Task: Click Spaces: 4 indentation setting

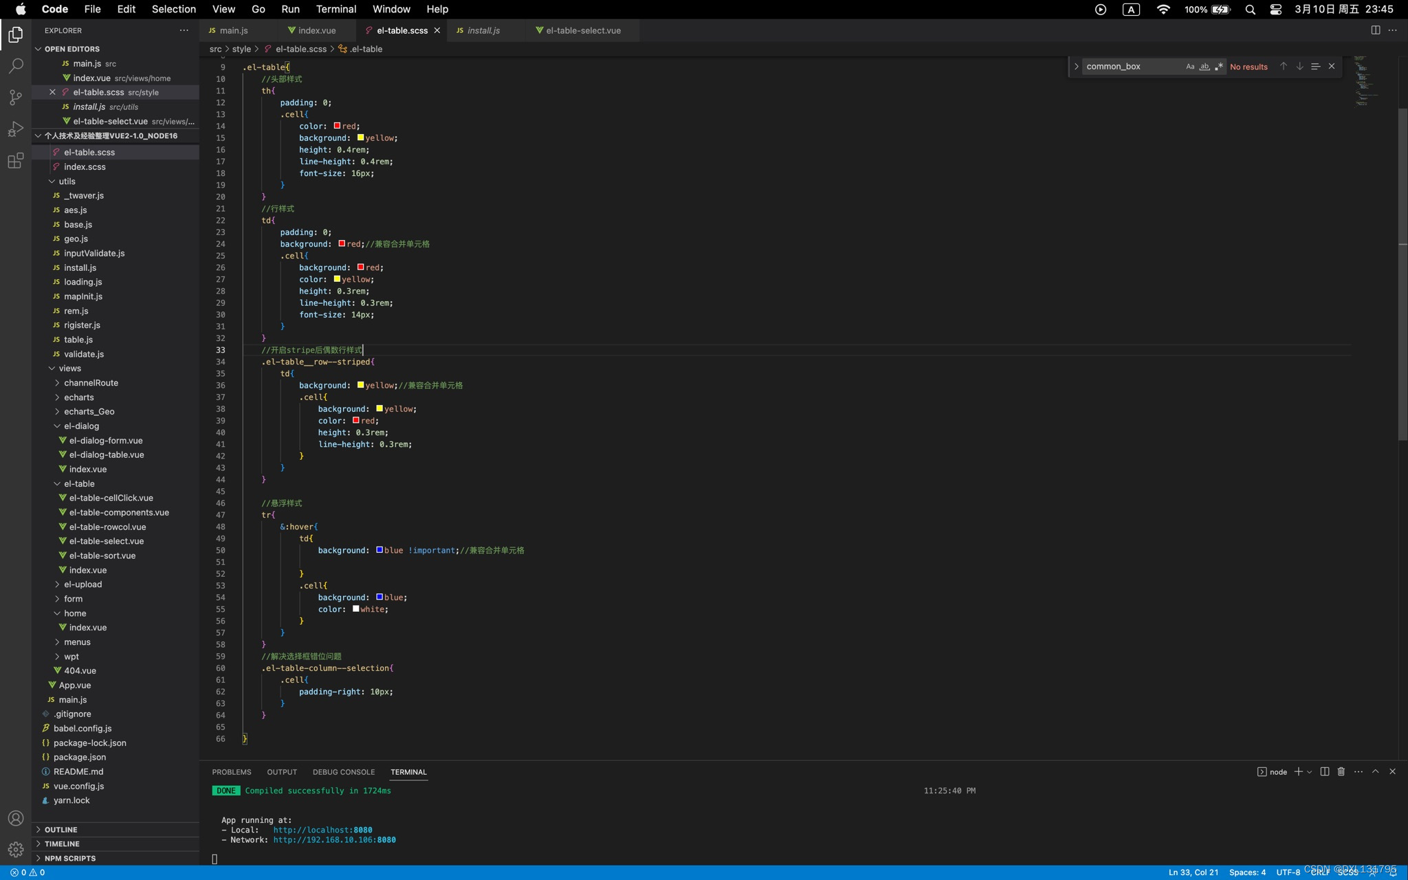Action: 1247,872
